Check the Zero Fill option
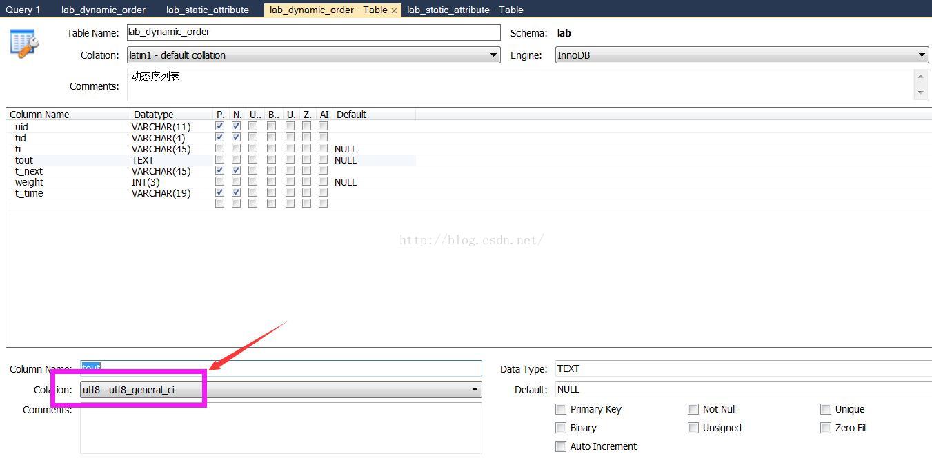This screenshot has height=465, width=932. pyautogui.click(x=826, y=428)
